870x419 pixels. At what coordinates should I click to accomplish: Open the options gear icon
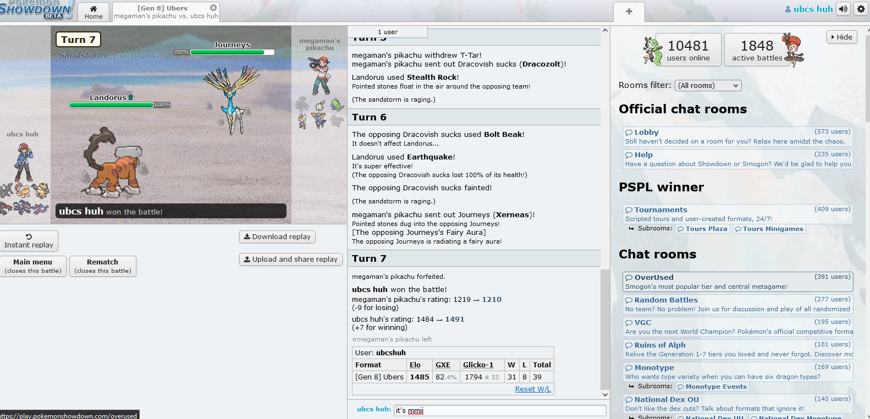tap(861, 9)
